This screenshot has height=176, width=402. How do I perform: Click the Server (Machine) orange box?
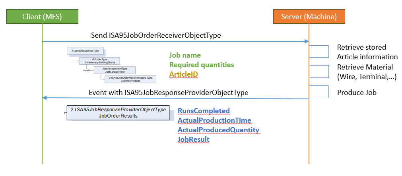[x=309, y=17]
